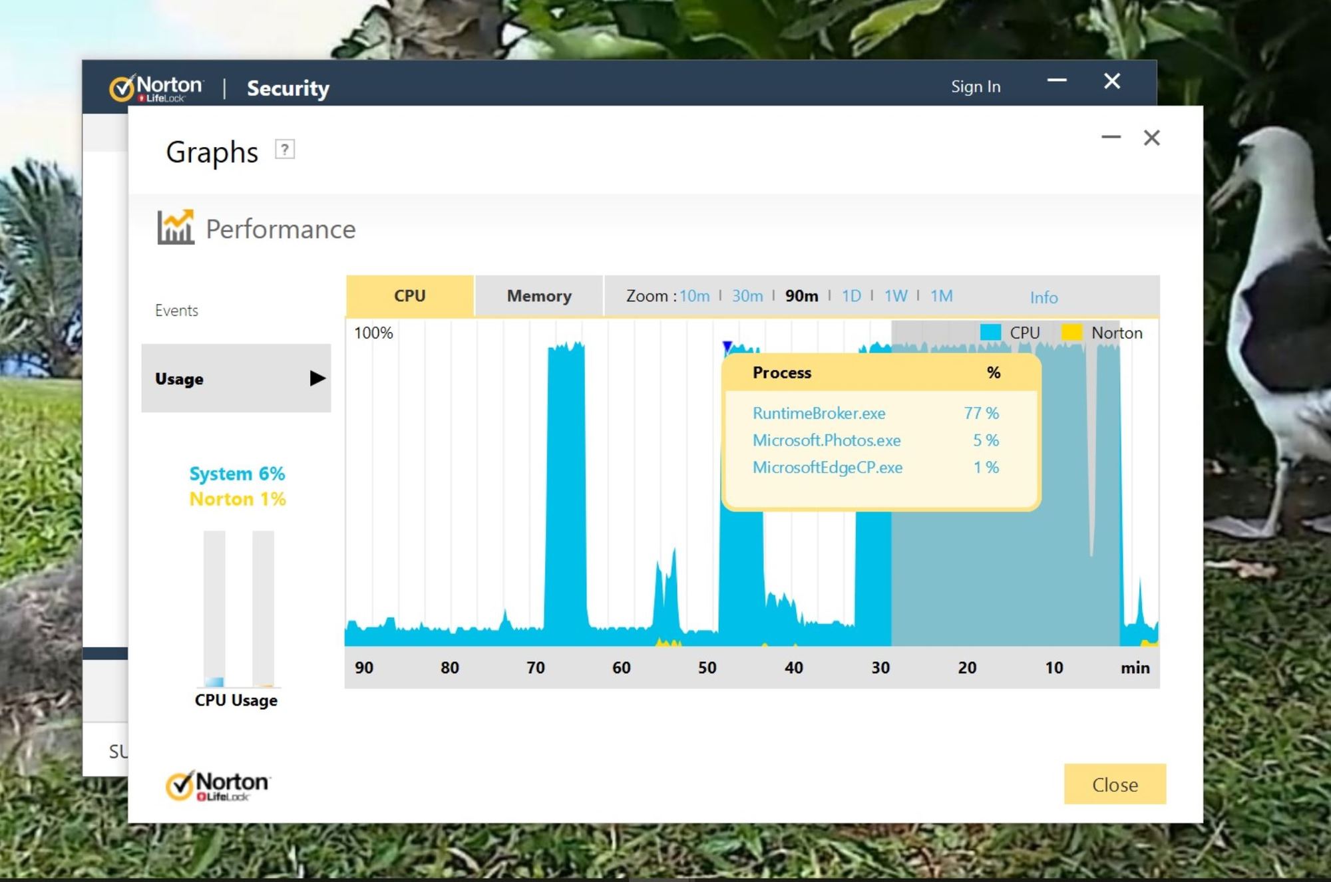Click the 77 % value for RuntimeBroker
This screenshot has height=882, width=1331.
982,413
